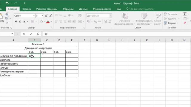191x107 pixels.
Task: Click the Comma Style (000) icon
Action: (100, 22)
